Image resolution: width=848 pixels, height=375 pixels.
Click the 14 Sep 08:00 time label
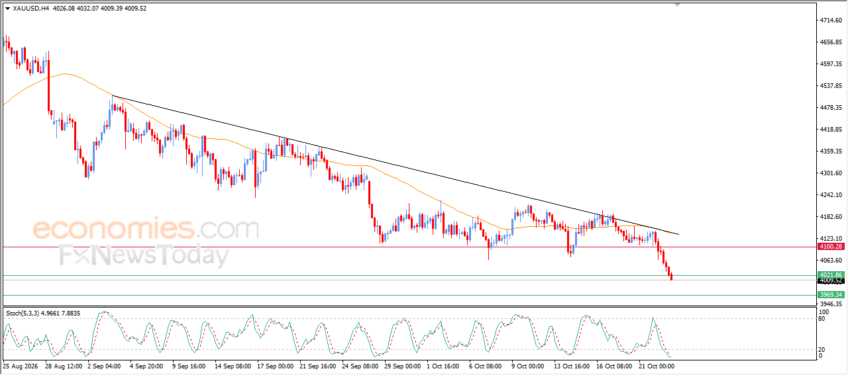coord(233,366)
